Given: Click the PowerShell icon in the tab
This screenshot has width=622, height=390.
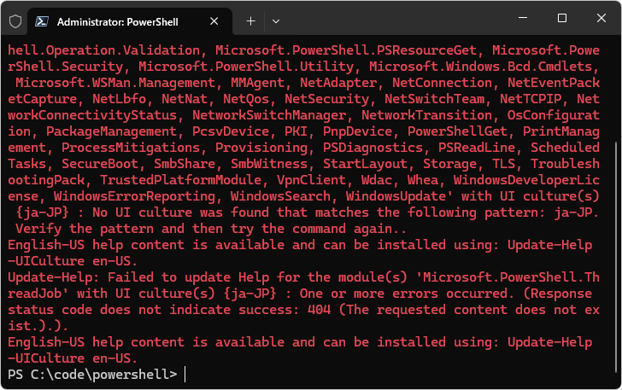Looking at the screenshot, I should click(x=41, y=20).
